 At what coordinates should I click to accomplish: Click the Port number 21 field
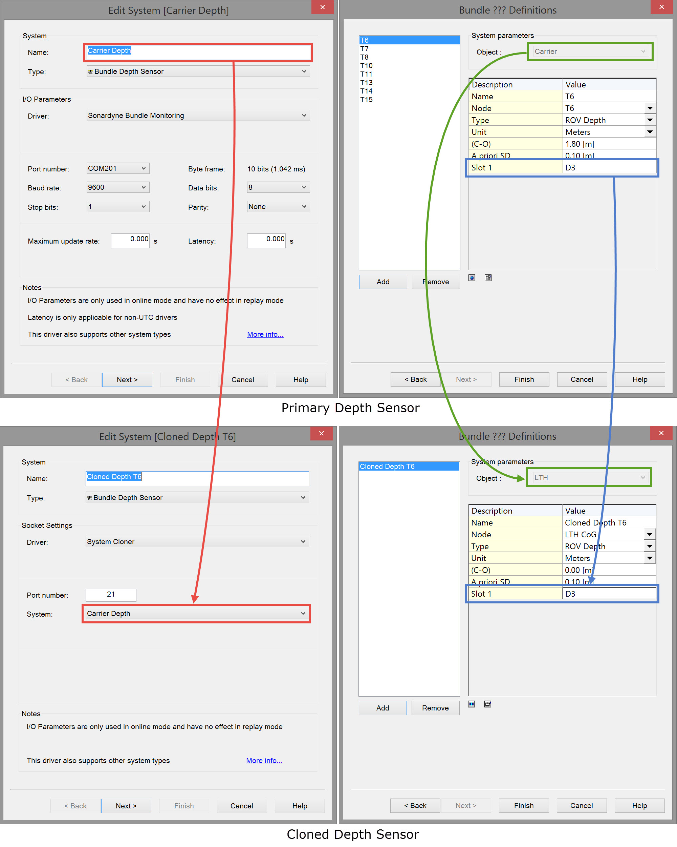(111, 595)
